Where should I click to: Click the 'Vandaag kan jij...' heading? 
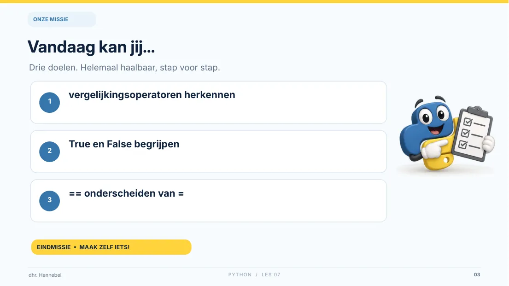[91, 47]
